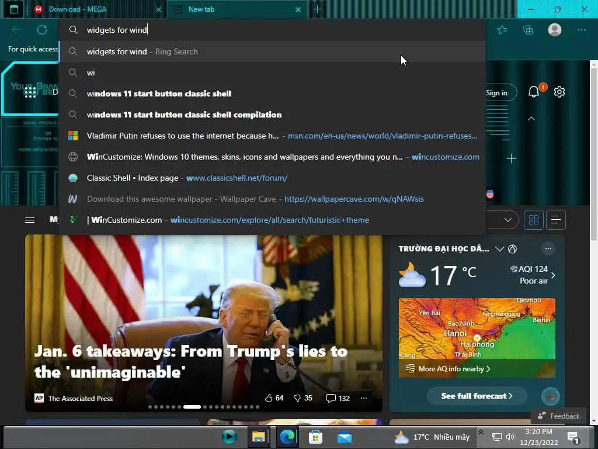Open page settings gear icon

tap(559, 92)
